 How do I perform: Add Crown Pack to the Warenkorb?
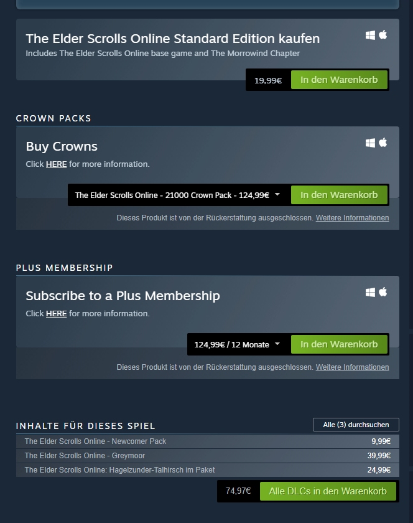(x=339, y=195)
